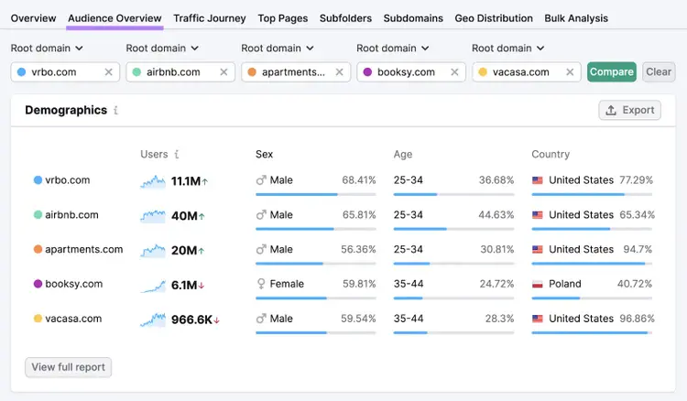The width and height of the screenshot is (687, 401).
Task: Click the booksy.com users trend sparkline
Action: [153, 286]
